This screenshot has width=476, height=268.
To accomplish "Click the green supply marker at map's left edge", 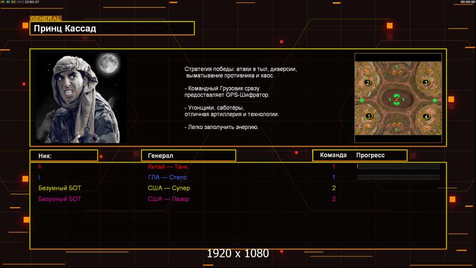I will point(362,100).
